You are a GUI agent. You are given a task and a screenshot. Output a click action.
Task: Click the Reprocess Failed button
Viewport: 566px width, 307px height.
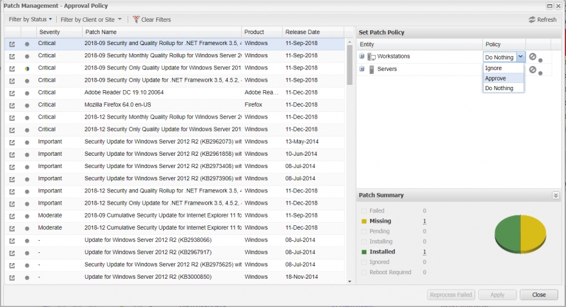pos(451,295)
